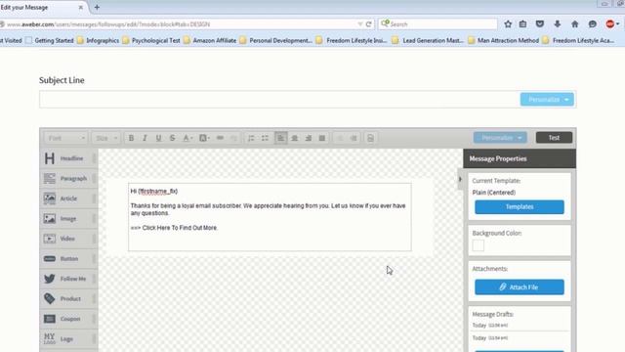Screen dimensions: 625x352
Task: Collapse the Message Properties panel arrow
Action: tap(460, 179)
